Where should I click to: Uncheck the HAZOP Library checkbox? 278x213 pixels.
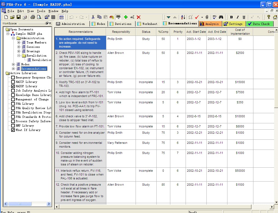click(13, 86)
